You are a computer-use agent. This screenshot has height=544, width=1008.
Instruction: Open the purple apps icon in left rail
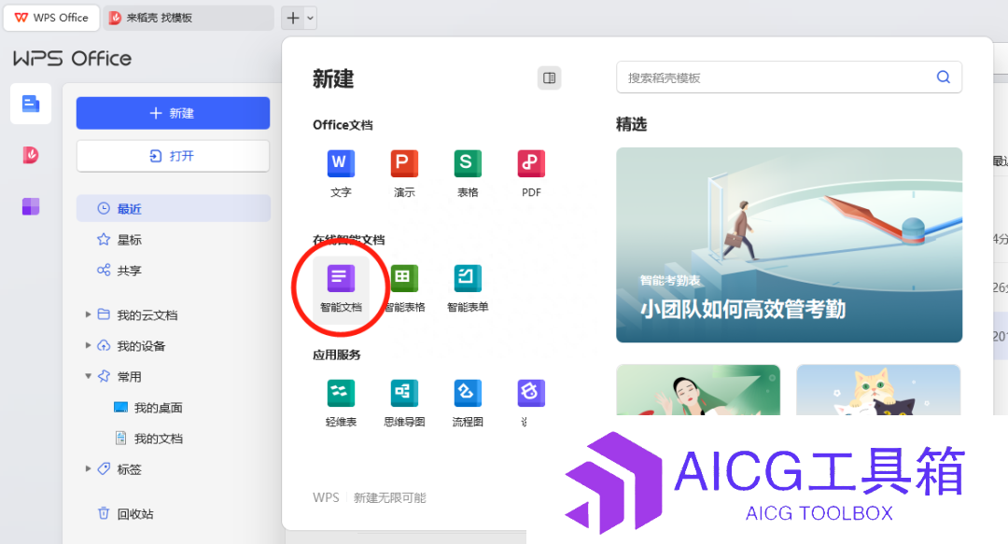[31, 206]
